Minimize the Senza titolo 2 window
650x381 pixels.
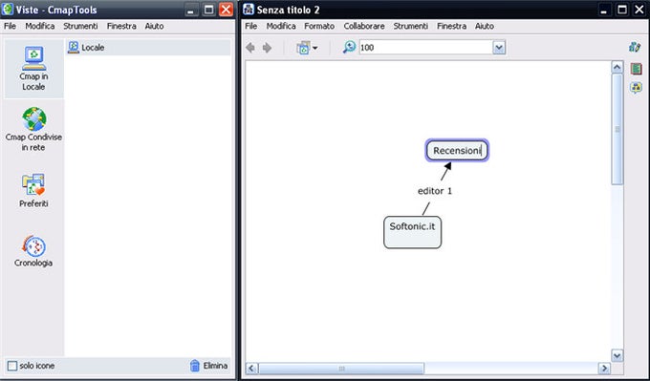click(x=604, y=10)
